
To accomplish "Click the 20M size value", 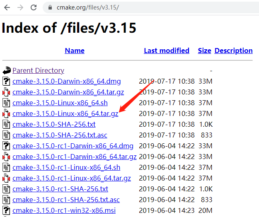I will click(205, 210).
